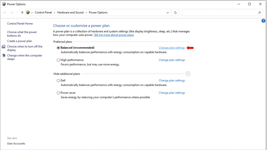Go to Hardware and Sound breadcrumb
The width and height of the screenshot is (267, 150).
(x=70, y=12)
